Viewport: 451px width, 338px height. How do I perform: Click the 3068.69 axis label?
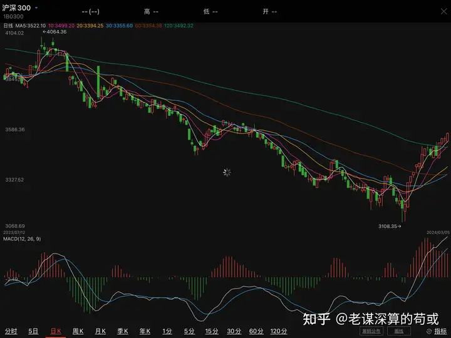(x=15, y=226)
